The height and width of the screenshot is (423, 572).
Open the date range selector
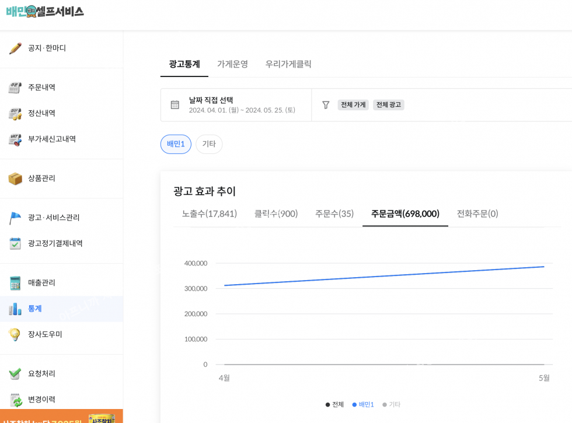tap(236, 105)
